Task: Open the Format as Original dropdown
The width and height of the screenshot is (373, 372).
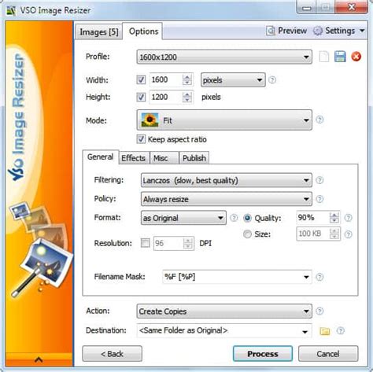Action: pyautogui.click(x=183, y=218)
